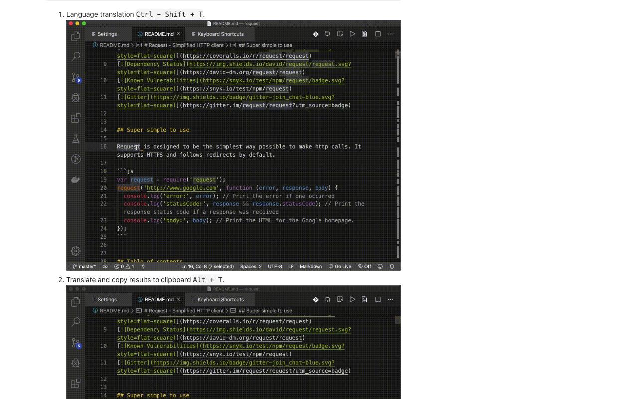Click the Run play icon in Language translation toolbar
This screenshot has height=399, width=638.
[352, 34]
